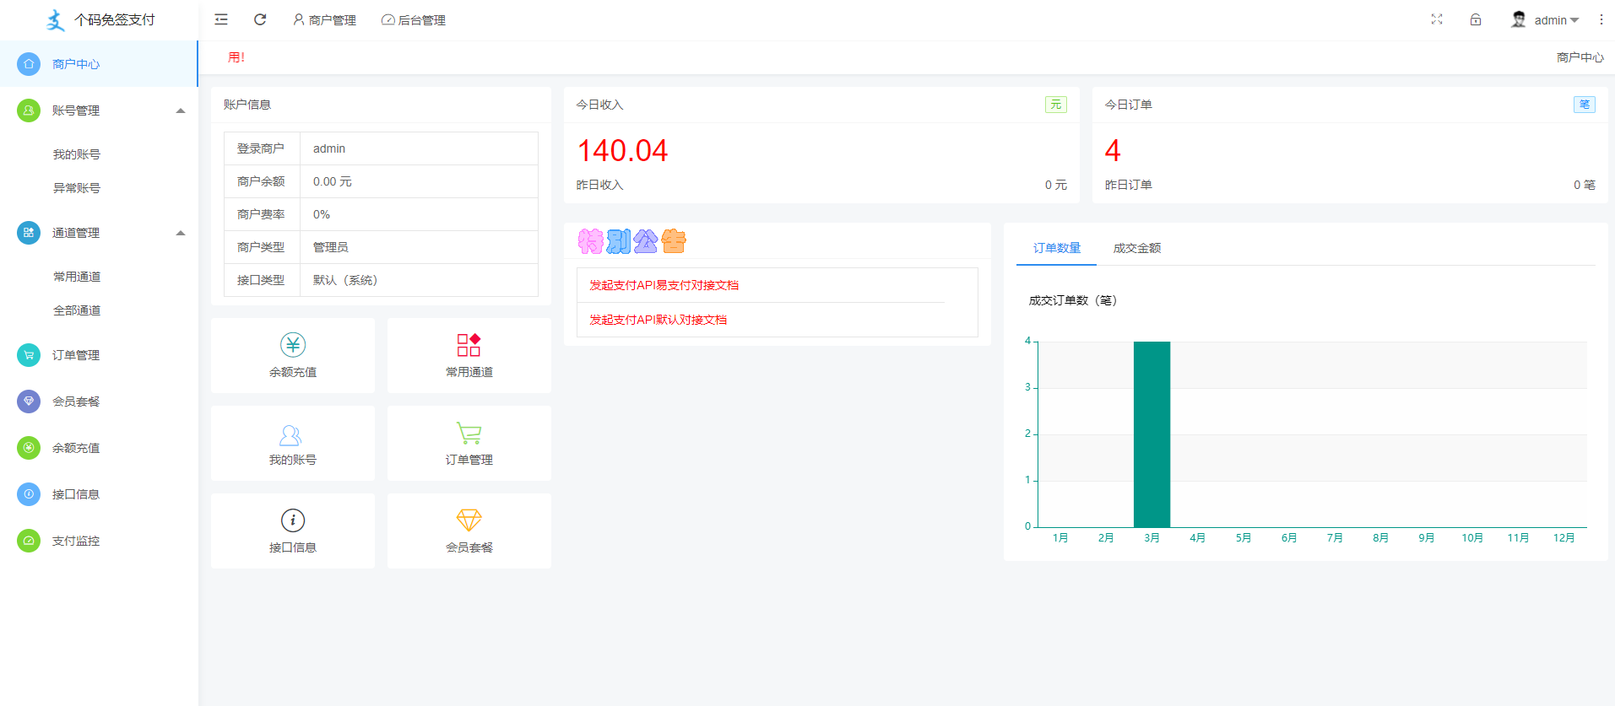Click the March bar in the chart

pyautogui.click(x=1152, y=434)
